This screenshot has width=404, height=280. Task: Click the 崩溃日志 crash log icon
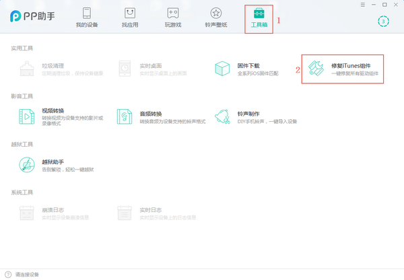tap(27, 213)
